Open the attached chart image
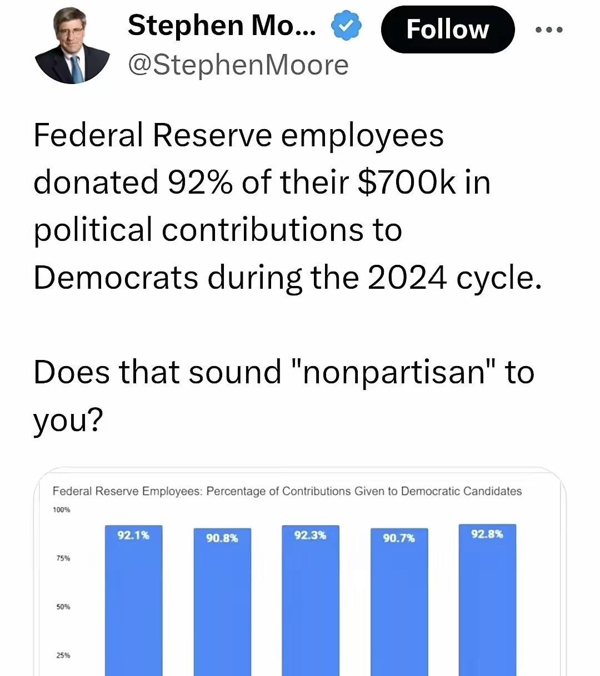 300,572
